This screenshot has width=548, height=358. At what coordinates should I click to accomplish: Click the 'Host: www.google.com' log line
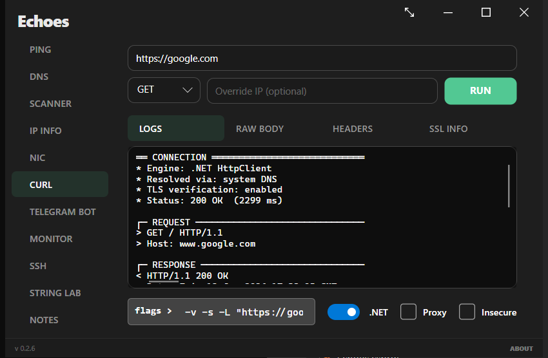196,243
